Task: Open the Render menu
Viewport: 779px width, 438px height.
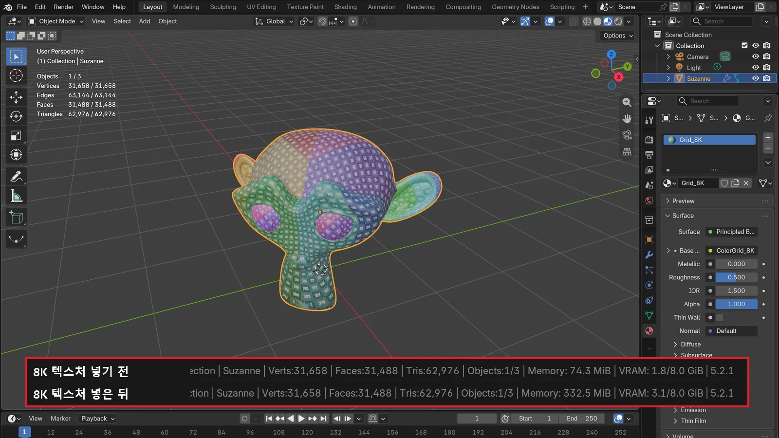Action: click(x=64, y=7)
